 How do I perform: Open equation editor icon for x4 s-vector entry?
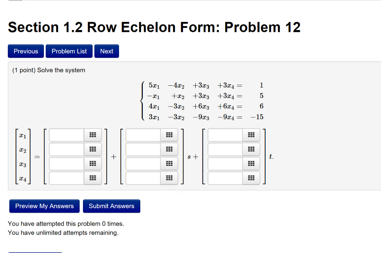(x=169, y=178)
